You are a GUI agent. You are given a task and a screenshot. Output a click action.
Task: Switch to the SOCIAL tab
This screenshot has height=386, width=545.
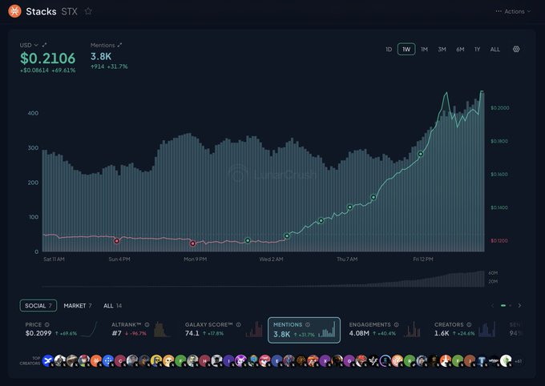click(x=38, y=306)
